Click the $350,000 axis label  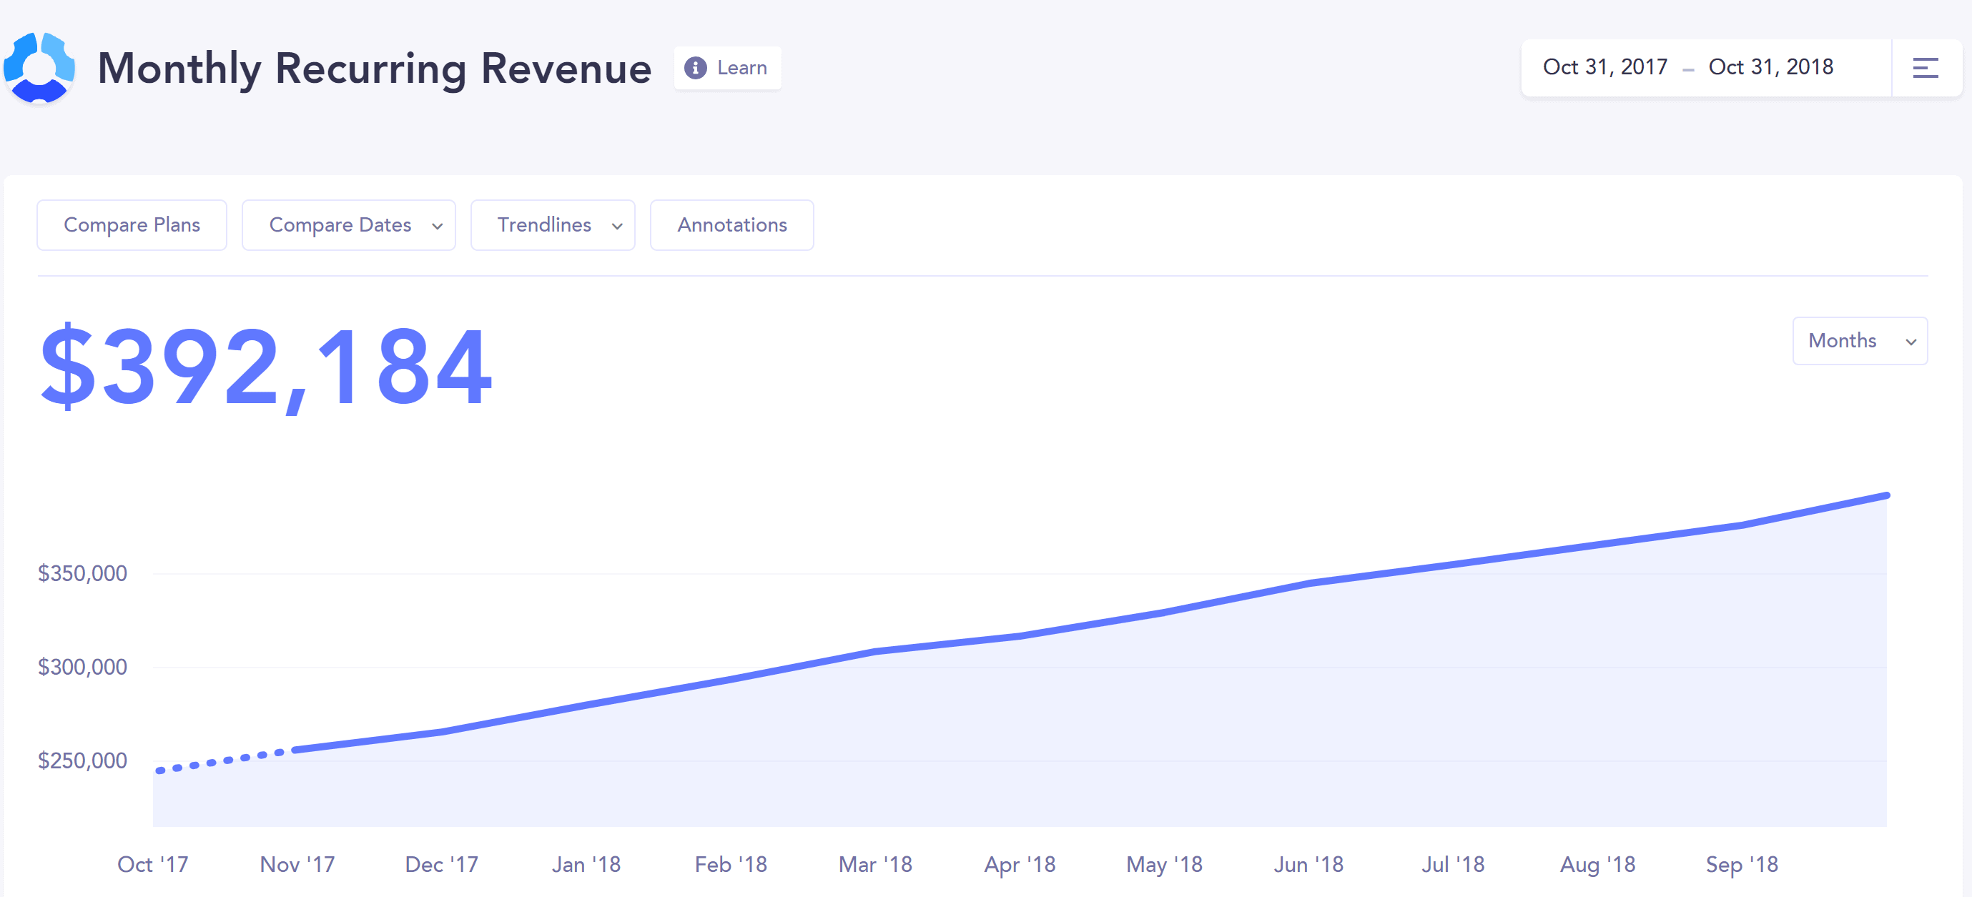pyautogui.click(x=83, y=573)
